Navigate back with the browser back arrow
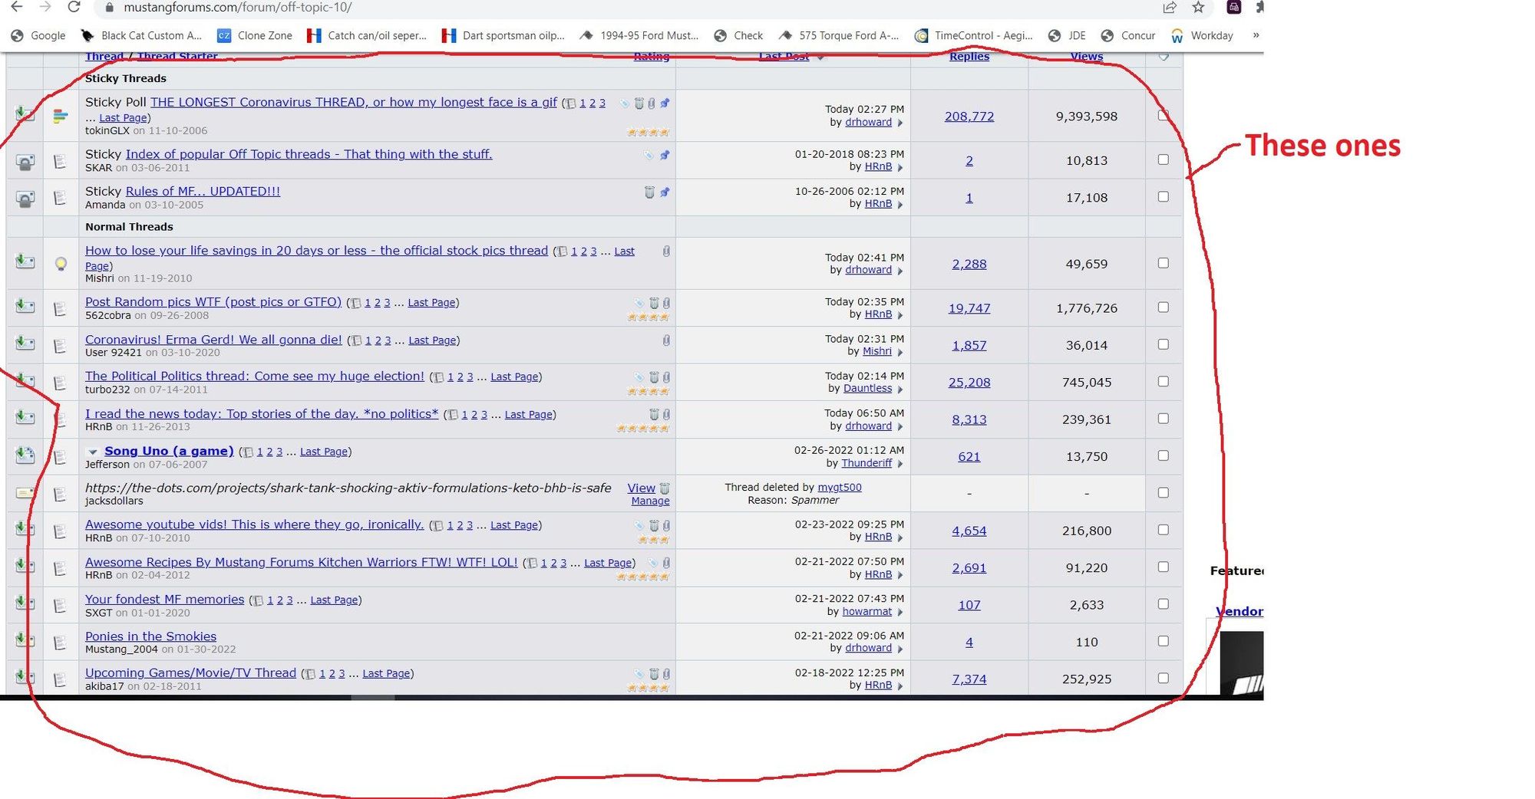 (x=17, y=8)
